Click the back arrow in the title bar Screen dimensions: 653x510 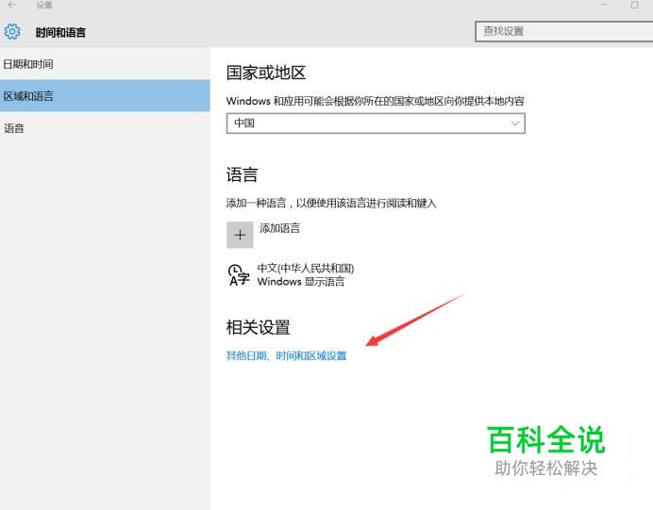(x=12, y=5)
